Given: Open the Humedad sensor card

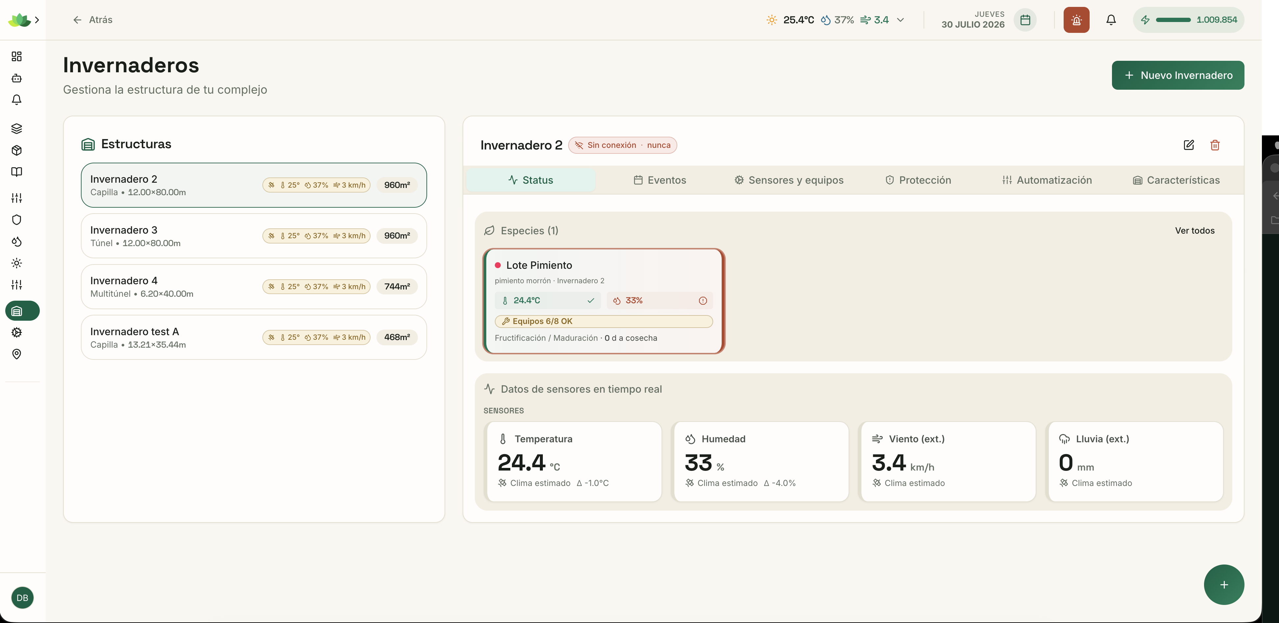Looking at the screenshot, I should pos(760,461).
